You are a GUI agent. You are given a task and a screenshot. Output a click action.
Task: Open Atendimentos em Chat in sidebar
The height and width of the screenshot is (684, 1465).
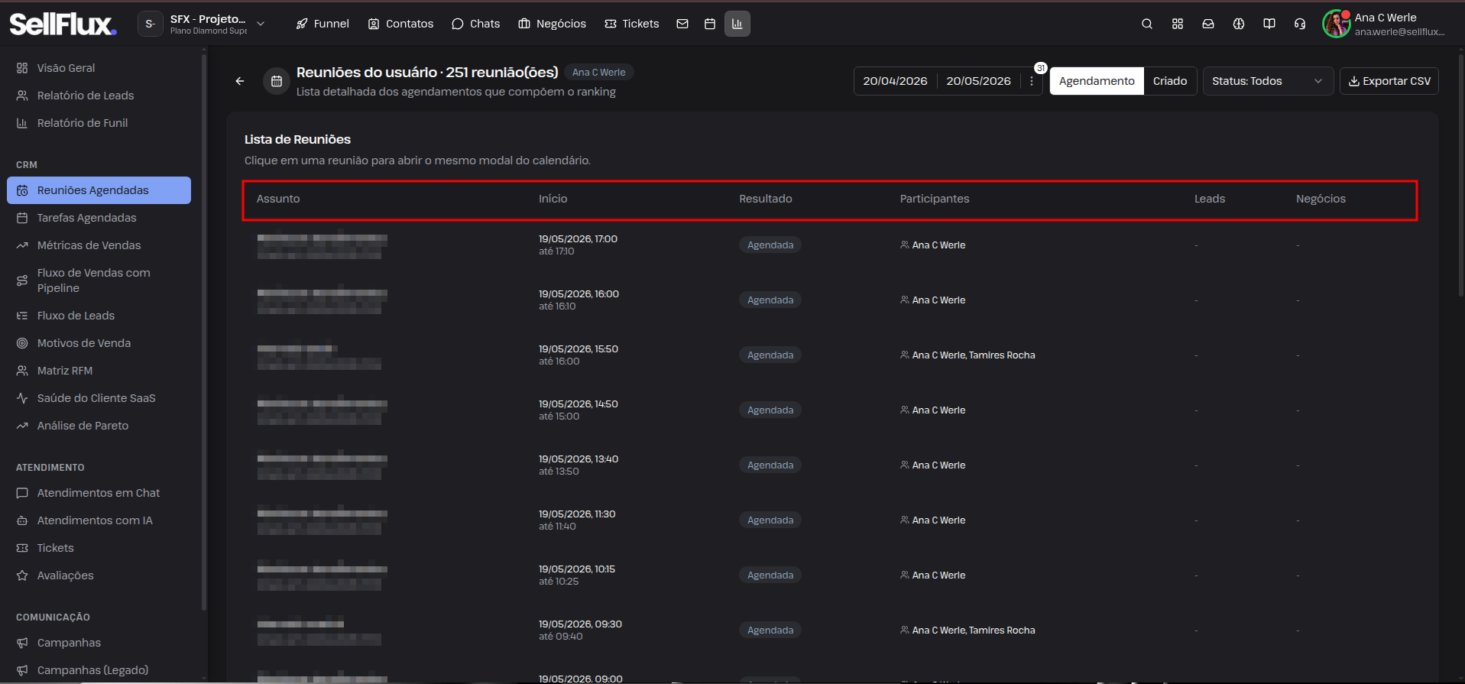99,493
